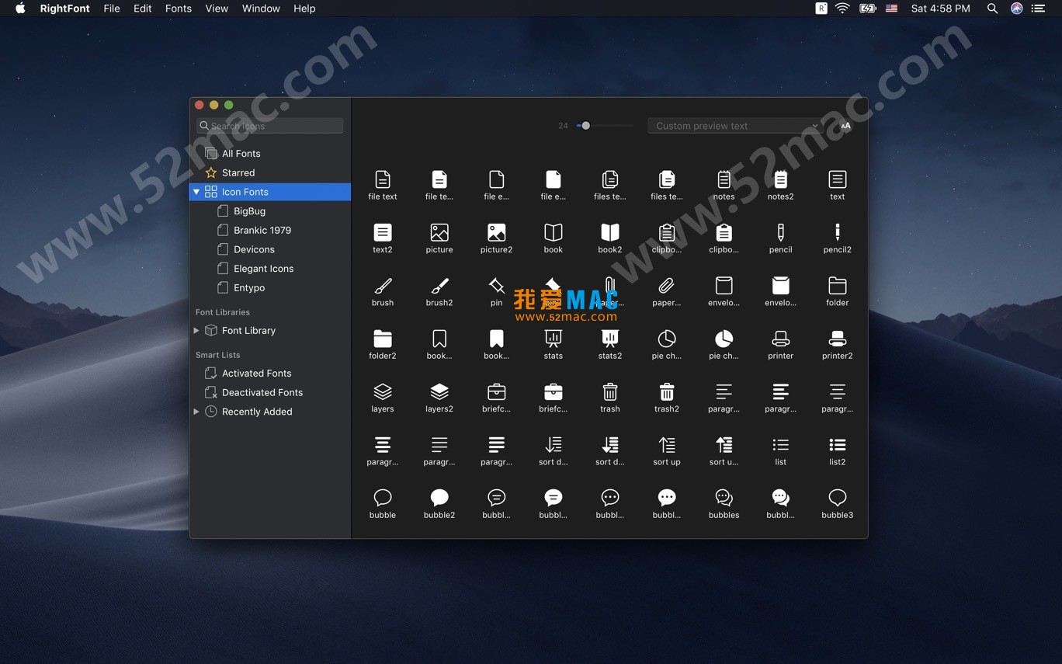Choose the 'stats2' icon glyph

click(x=609, y=339)
